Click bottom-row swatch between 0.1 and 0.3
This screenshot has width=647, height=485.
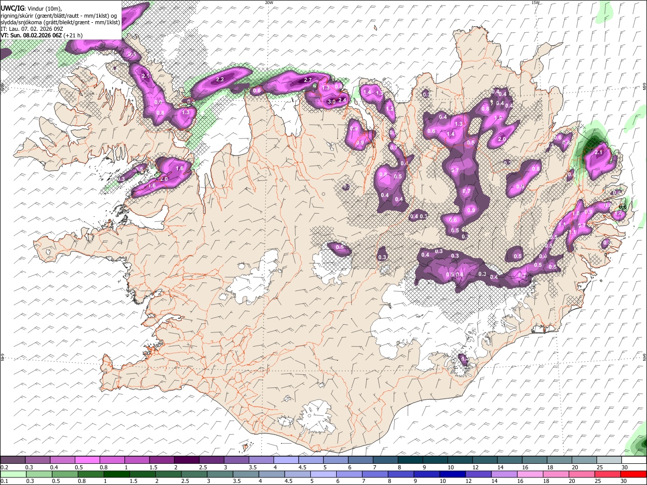coord(13,474)
